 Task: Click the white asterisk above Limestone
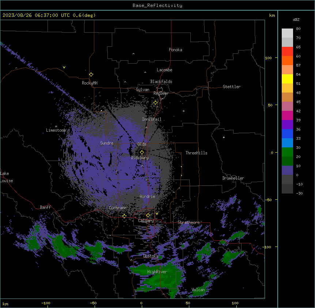[x=56, y=127]
